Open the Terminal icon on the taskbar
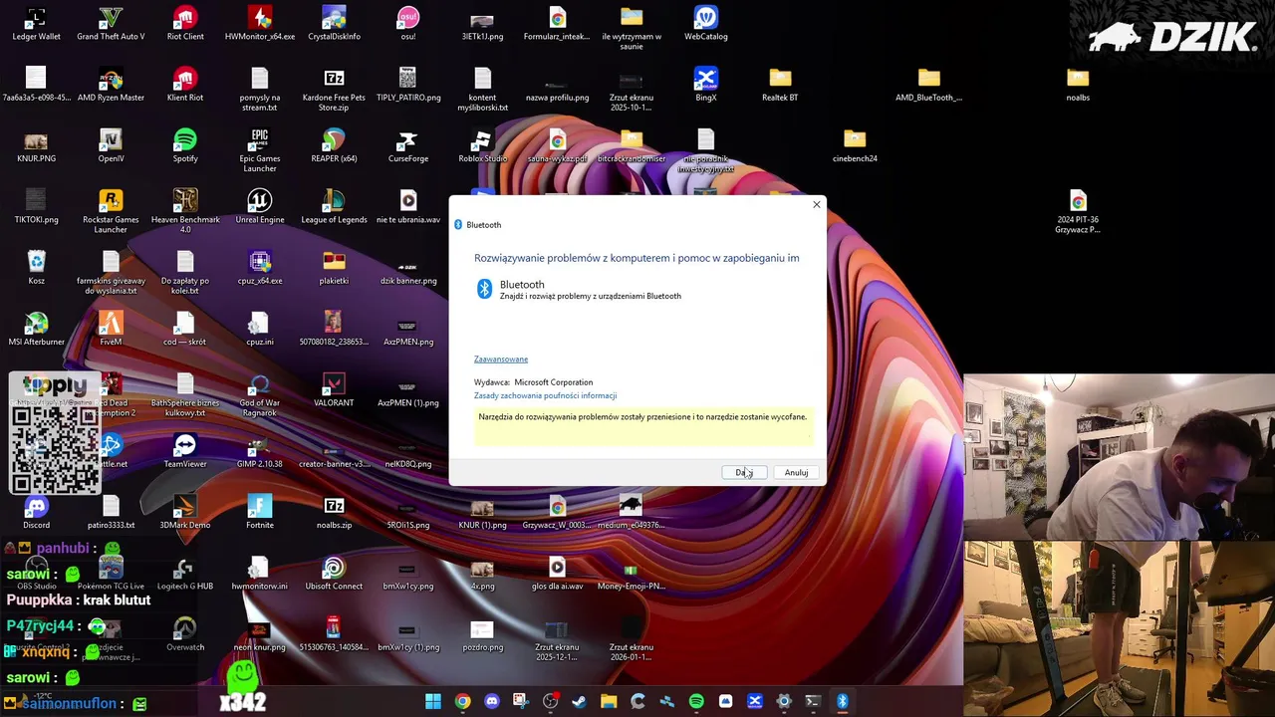 (x=813, y=701)
